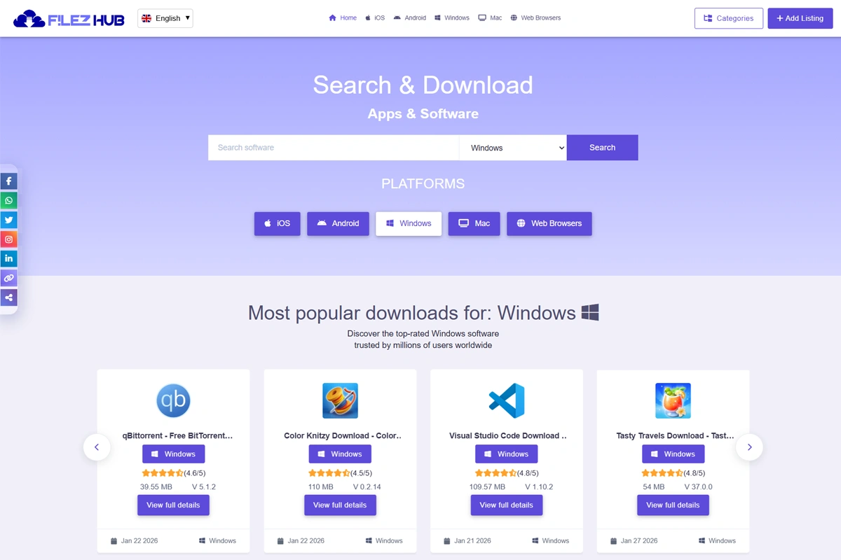This screenshot has width=841, height=560.
Task: Focus the Search software input field
Action: 334,148
